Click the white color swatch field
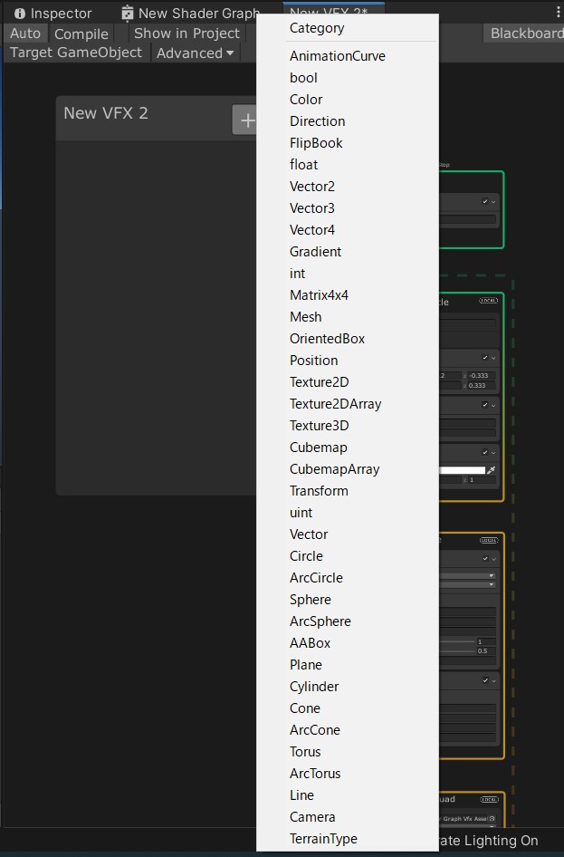Viewport: 564px width, 857px height. [462, 470]
